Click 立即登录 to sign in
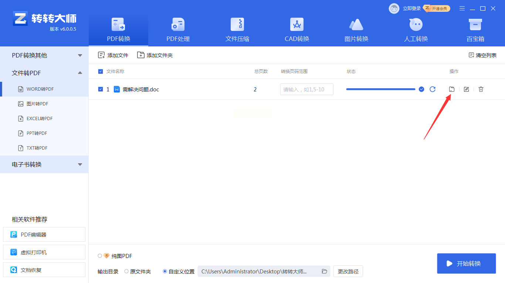Image resolution: width=505 pixels, height=283 pixels. coord(412,8)
